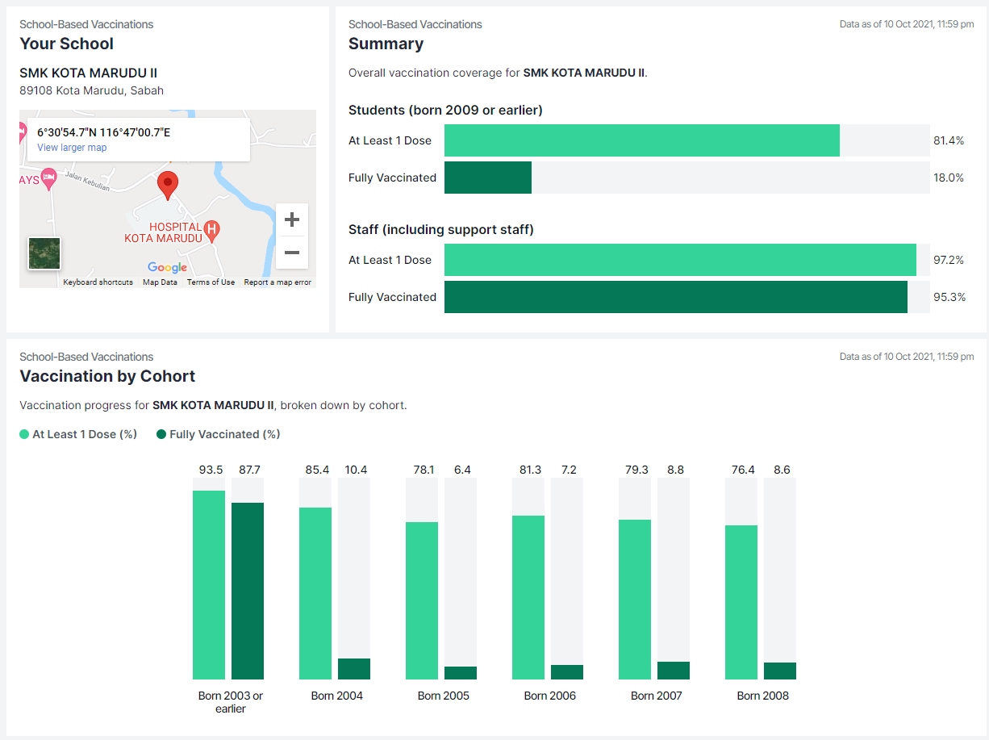The height and width of the screenshot is (740, 989).
Task: Click the 78.1 cohort value
Action: coord(424,470)
